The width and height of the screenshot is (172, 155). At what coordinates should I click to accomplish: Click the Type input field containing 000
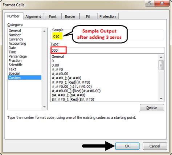point(107,50)
